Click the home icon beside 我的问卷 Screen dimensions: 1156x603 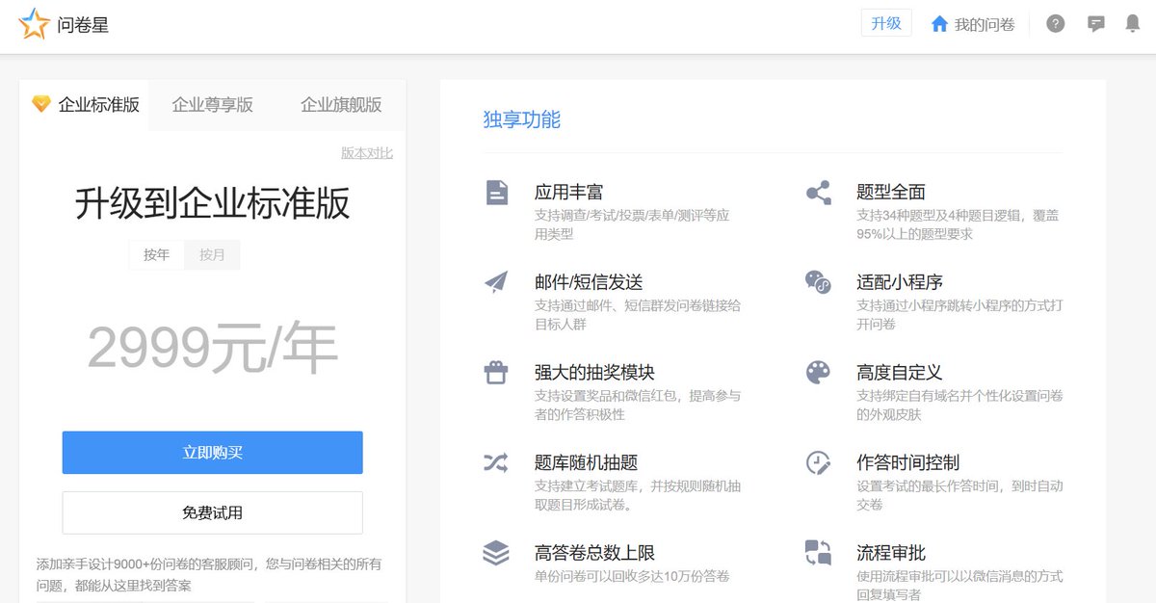[x=940, y=24]
